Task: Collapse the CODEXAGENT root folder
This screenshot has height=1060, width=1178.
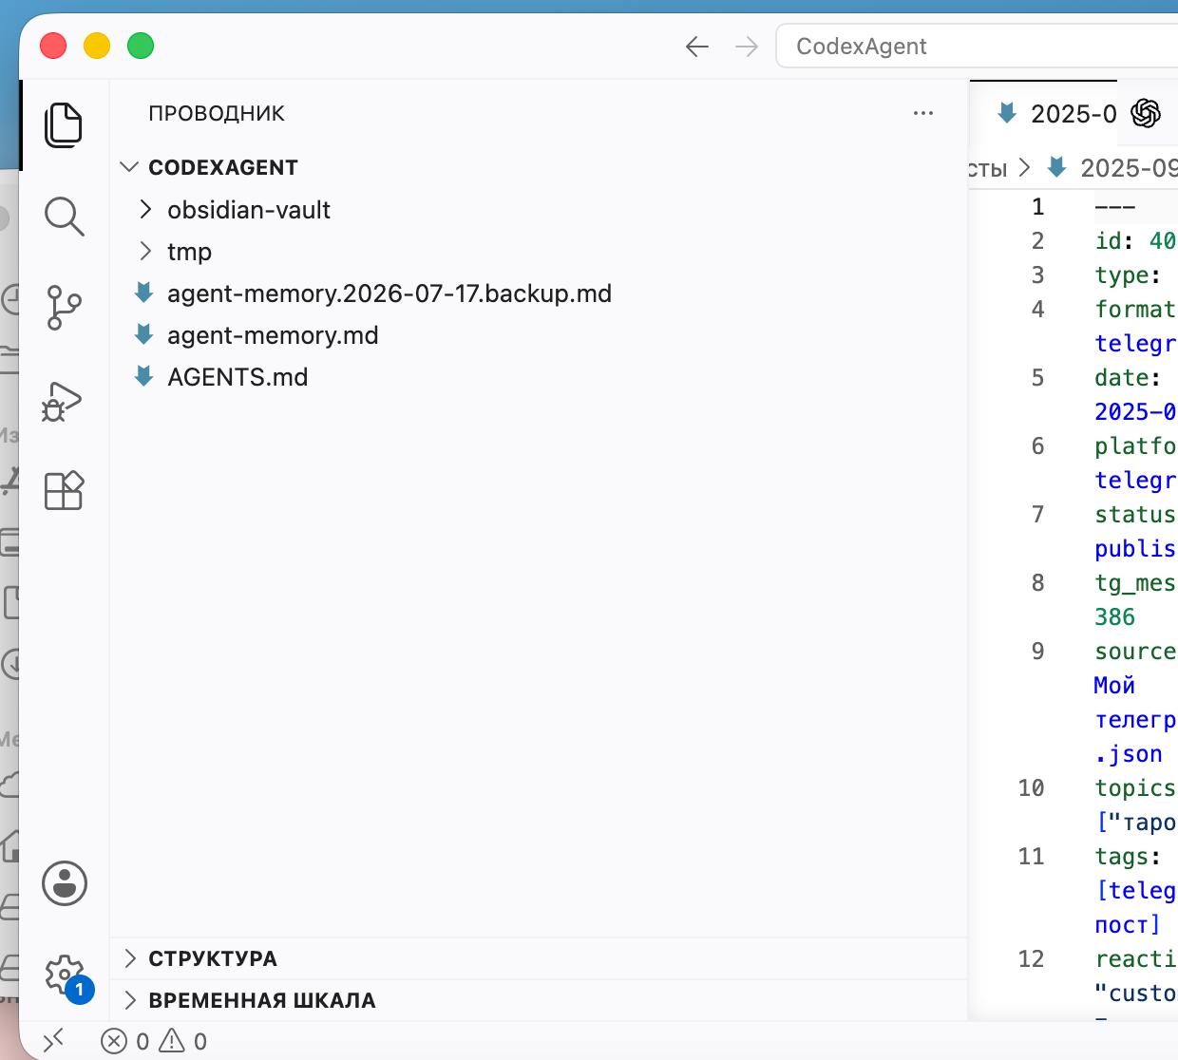Action: point(130,167)
